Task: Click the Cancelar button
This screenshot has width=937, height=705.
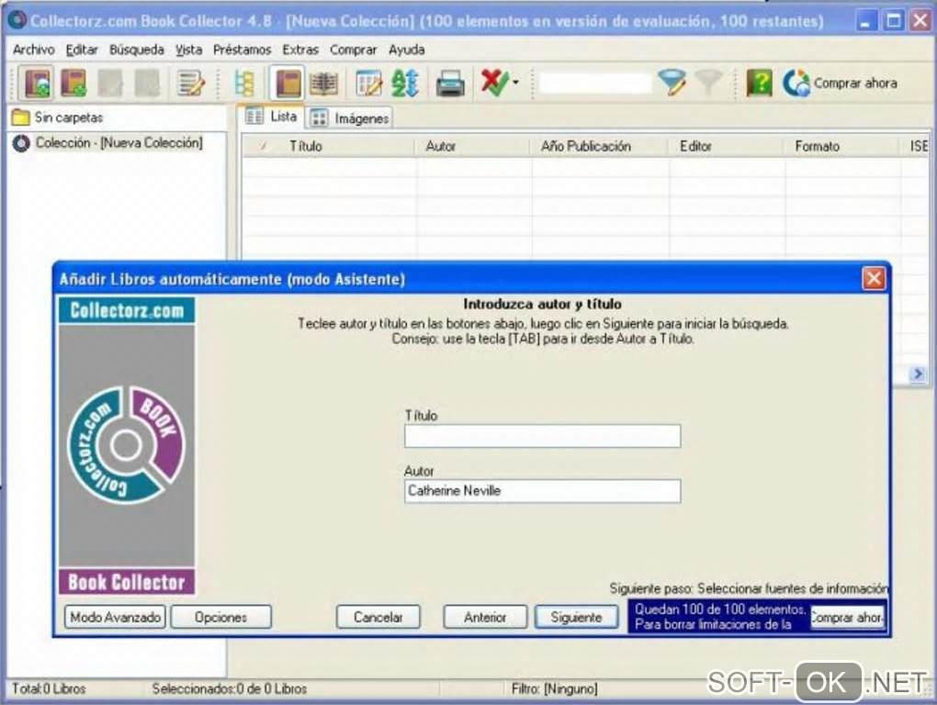Action: [x=378, y=617]
